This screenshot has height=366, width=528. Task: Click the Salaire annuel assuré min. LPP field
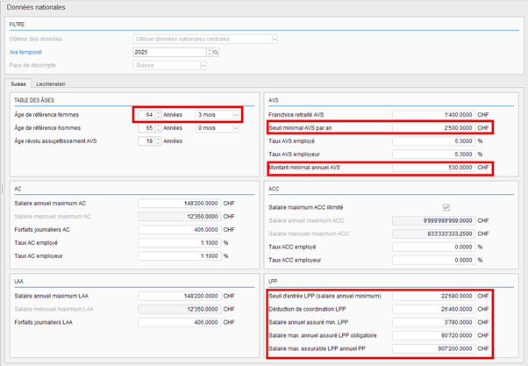(433, 322)
